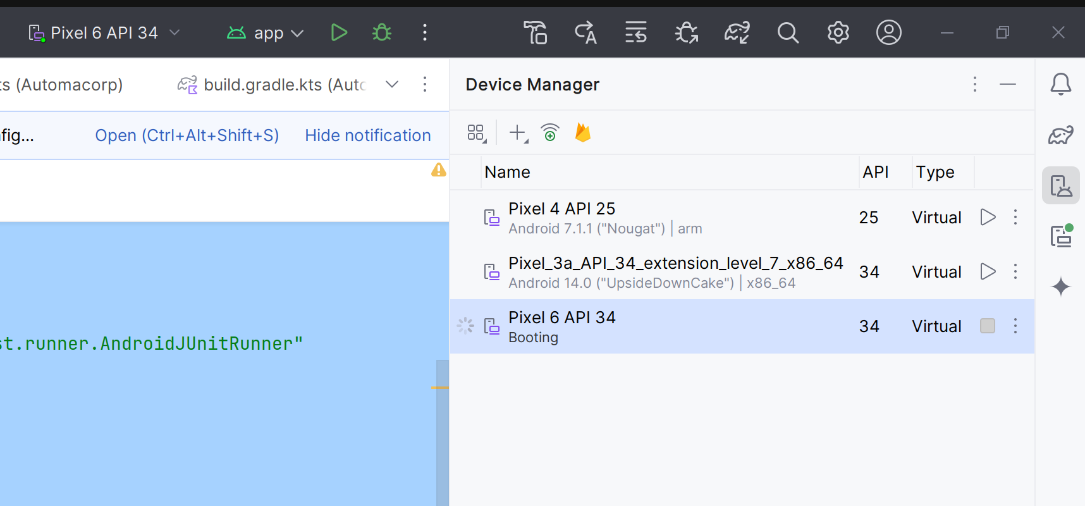
Task: Sort devices by Type column header
Action: (x=943, y=172)
